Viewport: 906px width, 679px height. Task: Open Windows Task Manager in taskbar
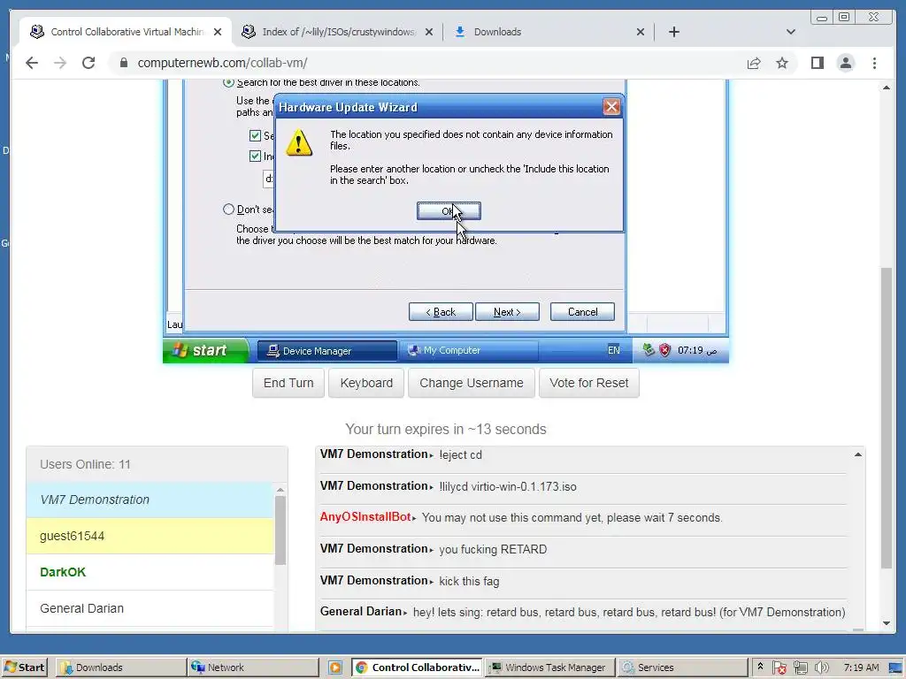549,668
